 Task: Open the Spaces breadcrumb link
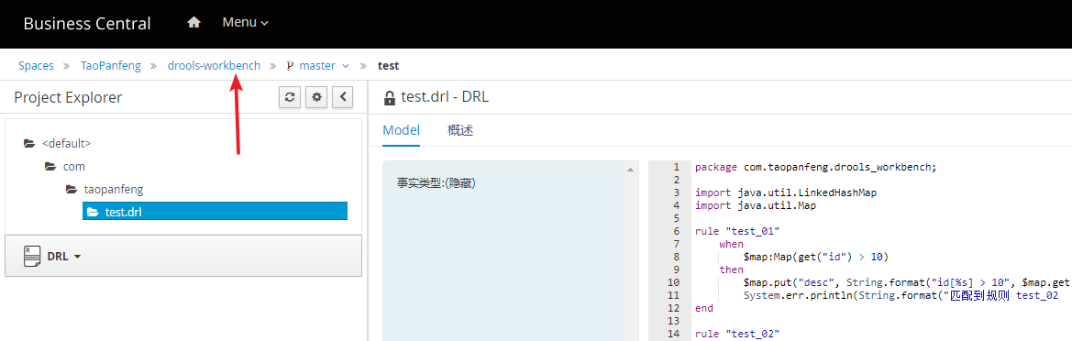point(37,66)
